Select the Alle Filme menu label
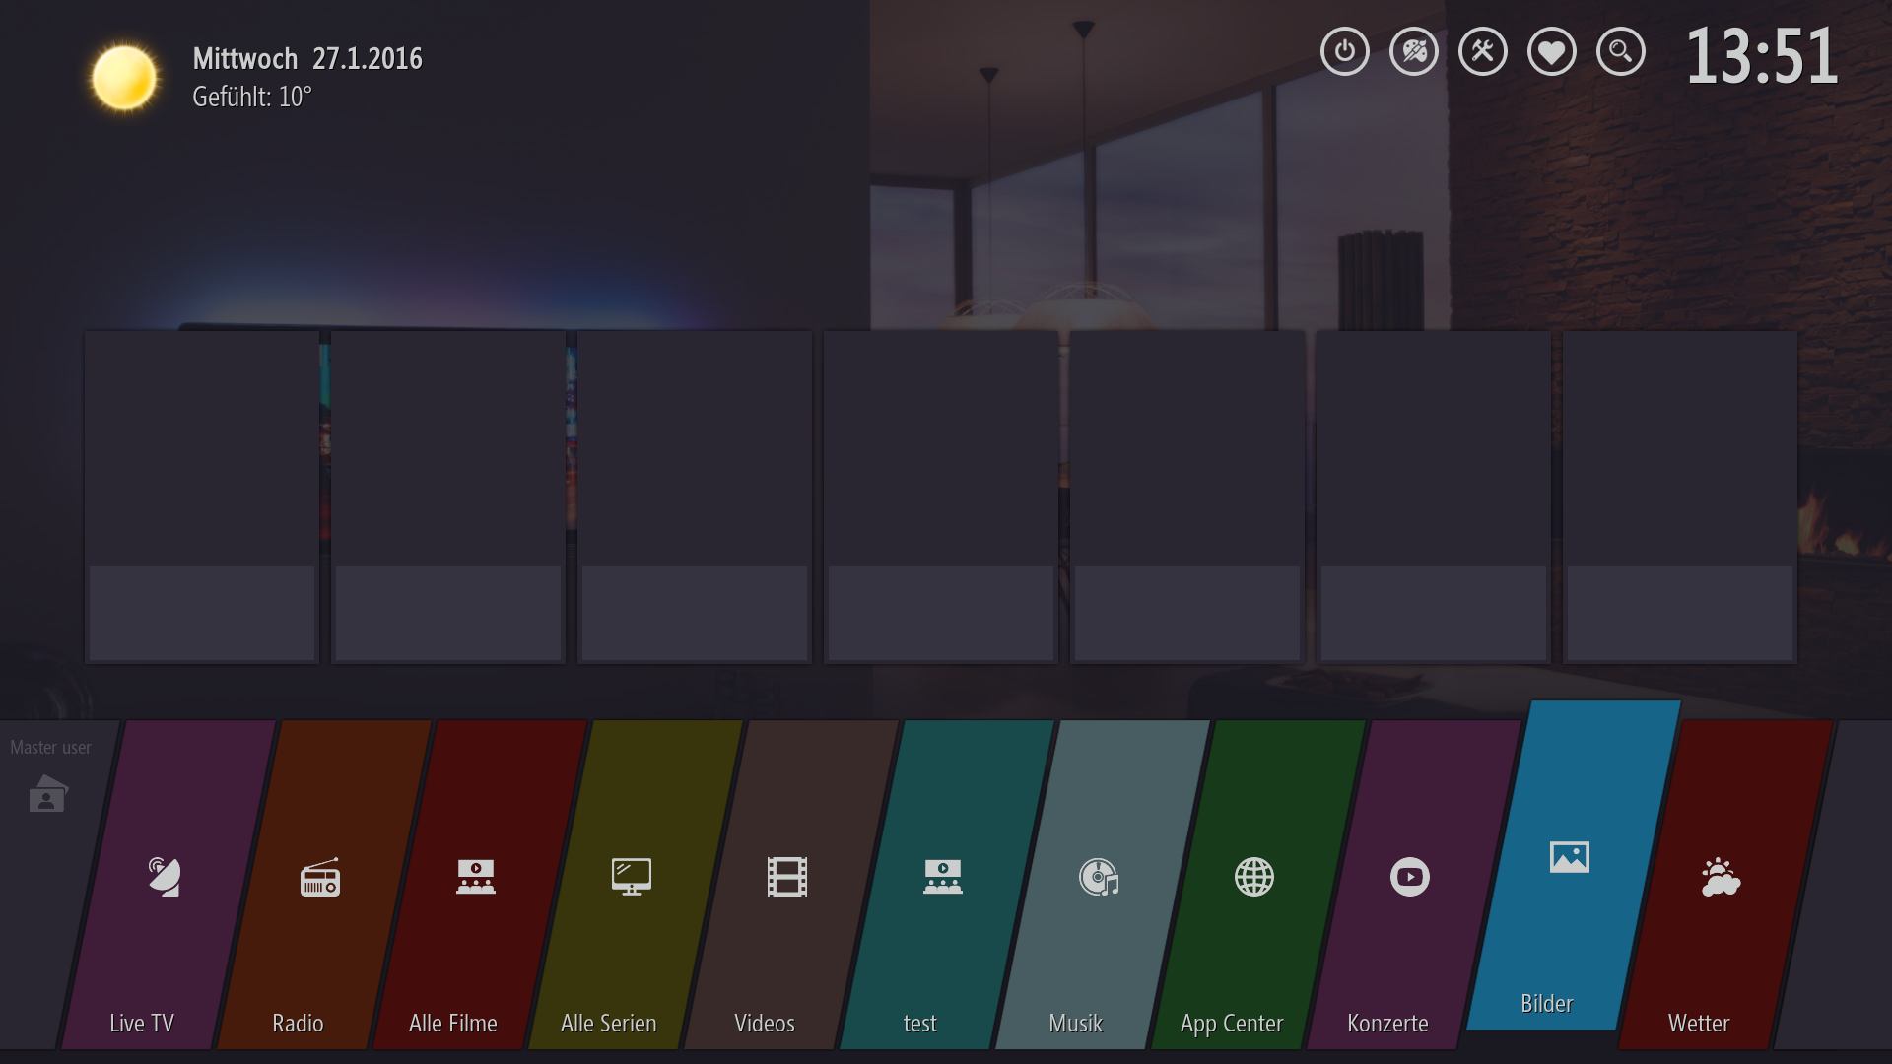The image size is (1892, 1064). click(x=453, y=1023)
